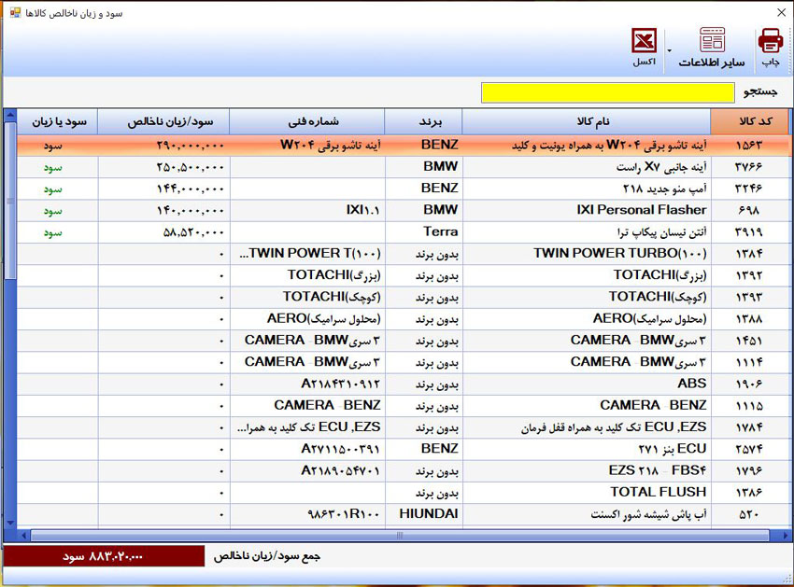Screen dimensions: 794x587
Task: Click the horizontal scrollbar thumb
Action: [400, 535]
